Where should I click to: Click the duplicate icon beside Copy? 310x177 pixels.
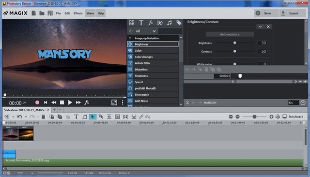(60, 117)
